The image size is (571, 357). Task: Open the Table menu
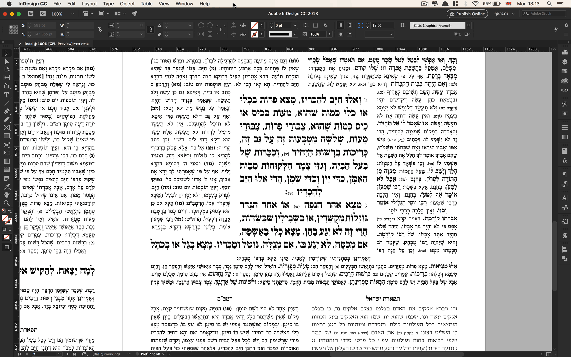coord(146,4)
